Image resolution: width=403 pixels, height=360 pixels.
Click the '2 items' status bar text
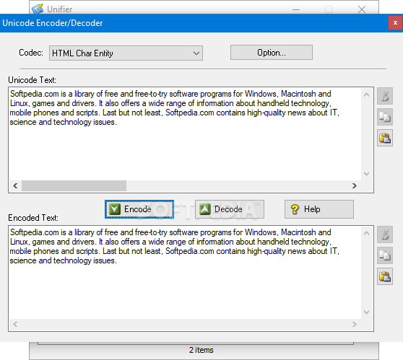click(x=201, y=350)
